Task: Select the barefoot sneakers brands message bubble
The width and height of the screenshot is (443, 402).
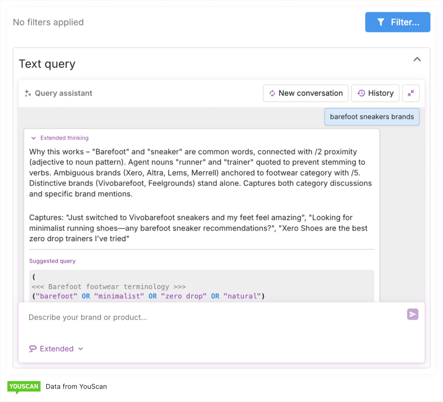Action: click(x=372, y=117)
